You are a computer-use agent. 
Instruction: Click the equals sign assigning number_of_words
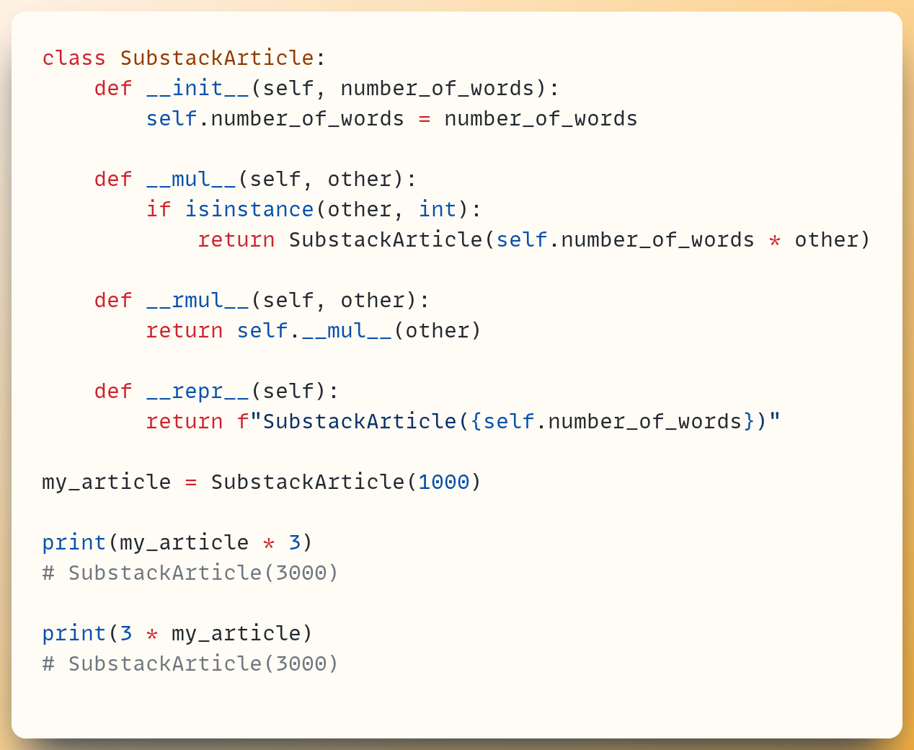(425, 118)
